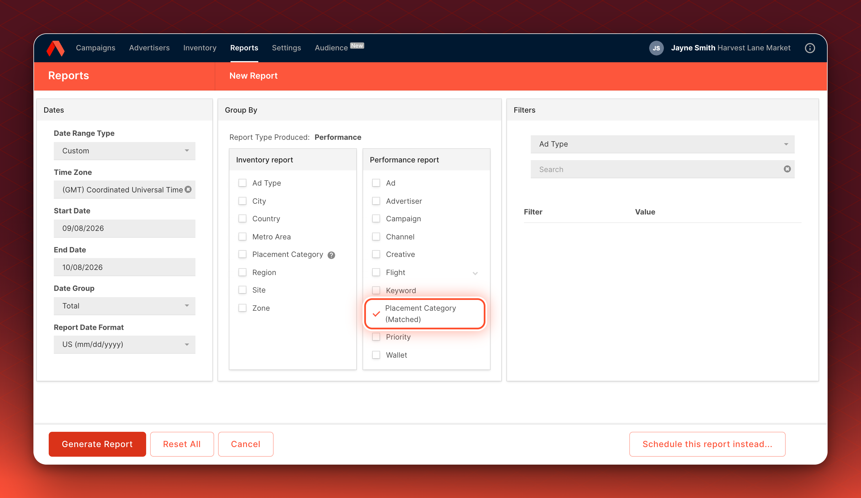This screenshot has width=861, height=498.
Task: Open the Advertisers menu item
Action: [x=149, y=48]
